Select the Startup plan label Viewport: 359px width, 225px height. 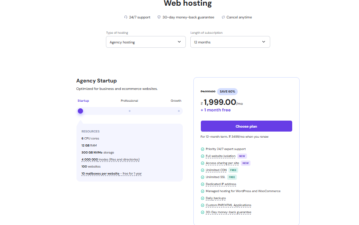pyautogui.click(x=83, y=101)
